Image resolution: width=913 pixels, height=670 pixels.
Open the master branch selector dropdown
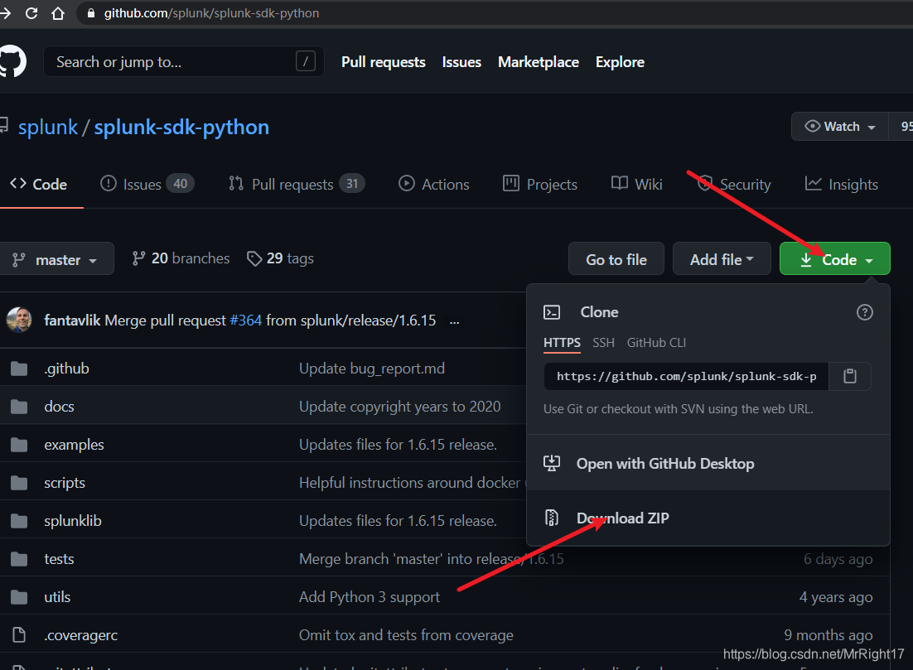[x=55, y=259]
